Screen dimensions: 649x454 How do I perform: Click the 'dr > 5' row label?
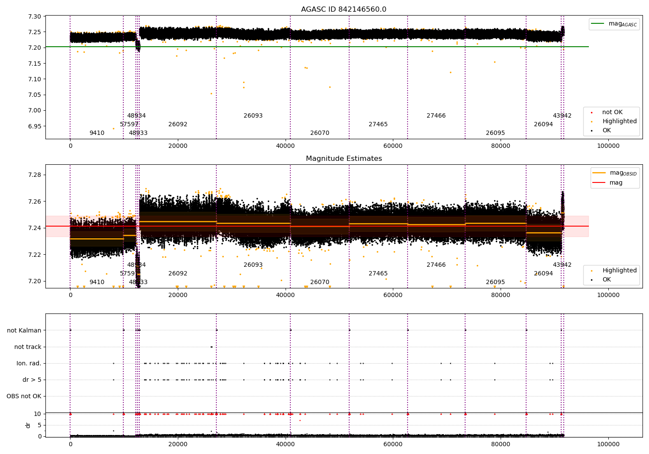pos(32,380)
